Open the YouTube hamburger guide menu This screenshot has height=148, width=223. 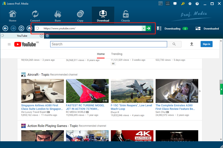[x=9, y=44]
